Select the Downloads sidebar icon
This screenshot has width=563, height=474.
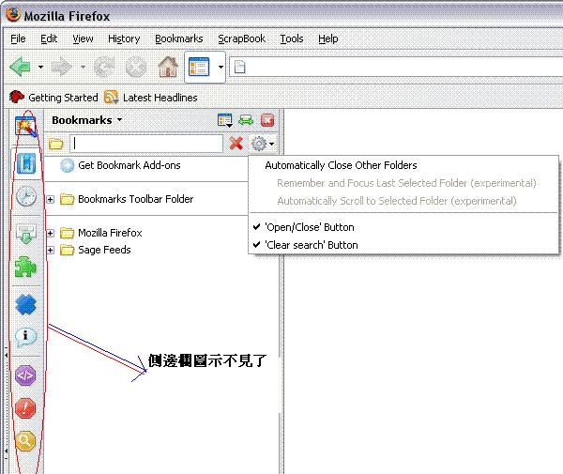tap(26, 234)
